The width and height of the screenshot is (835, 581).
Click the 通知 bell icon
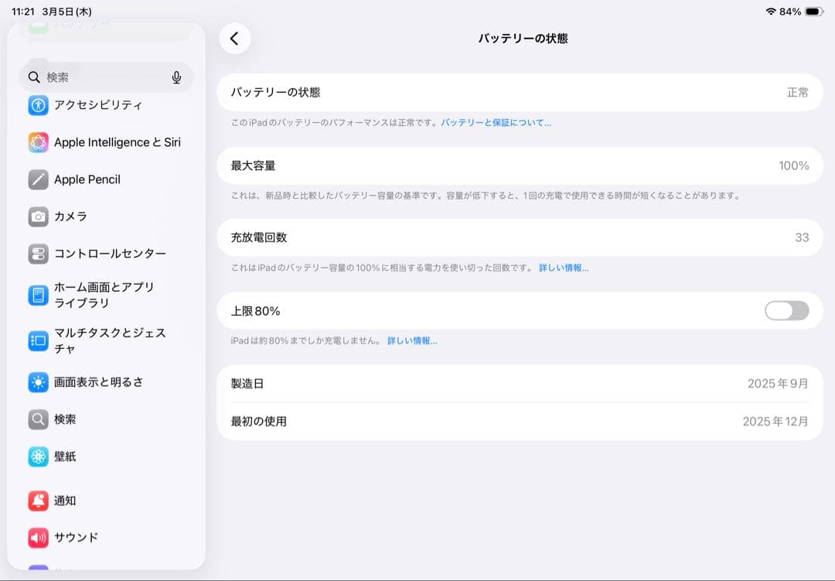point(39,501)
